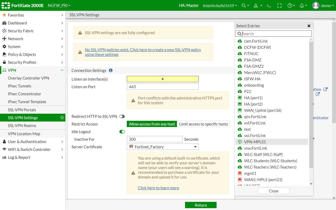Click the mgmt1 red port icon
The width and height of the screenshot is (336, 210).
tap(239, 174)
